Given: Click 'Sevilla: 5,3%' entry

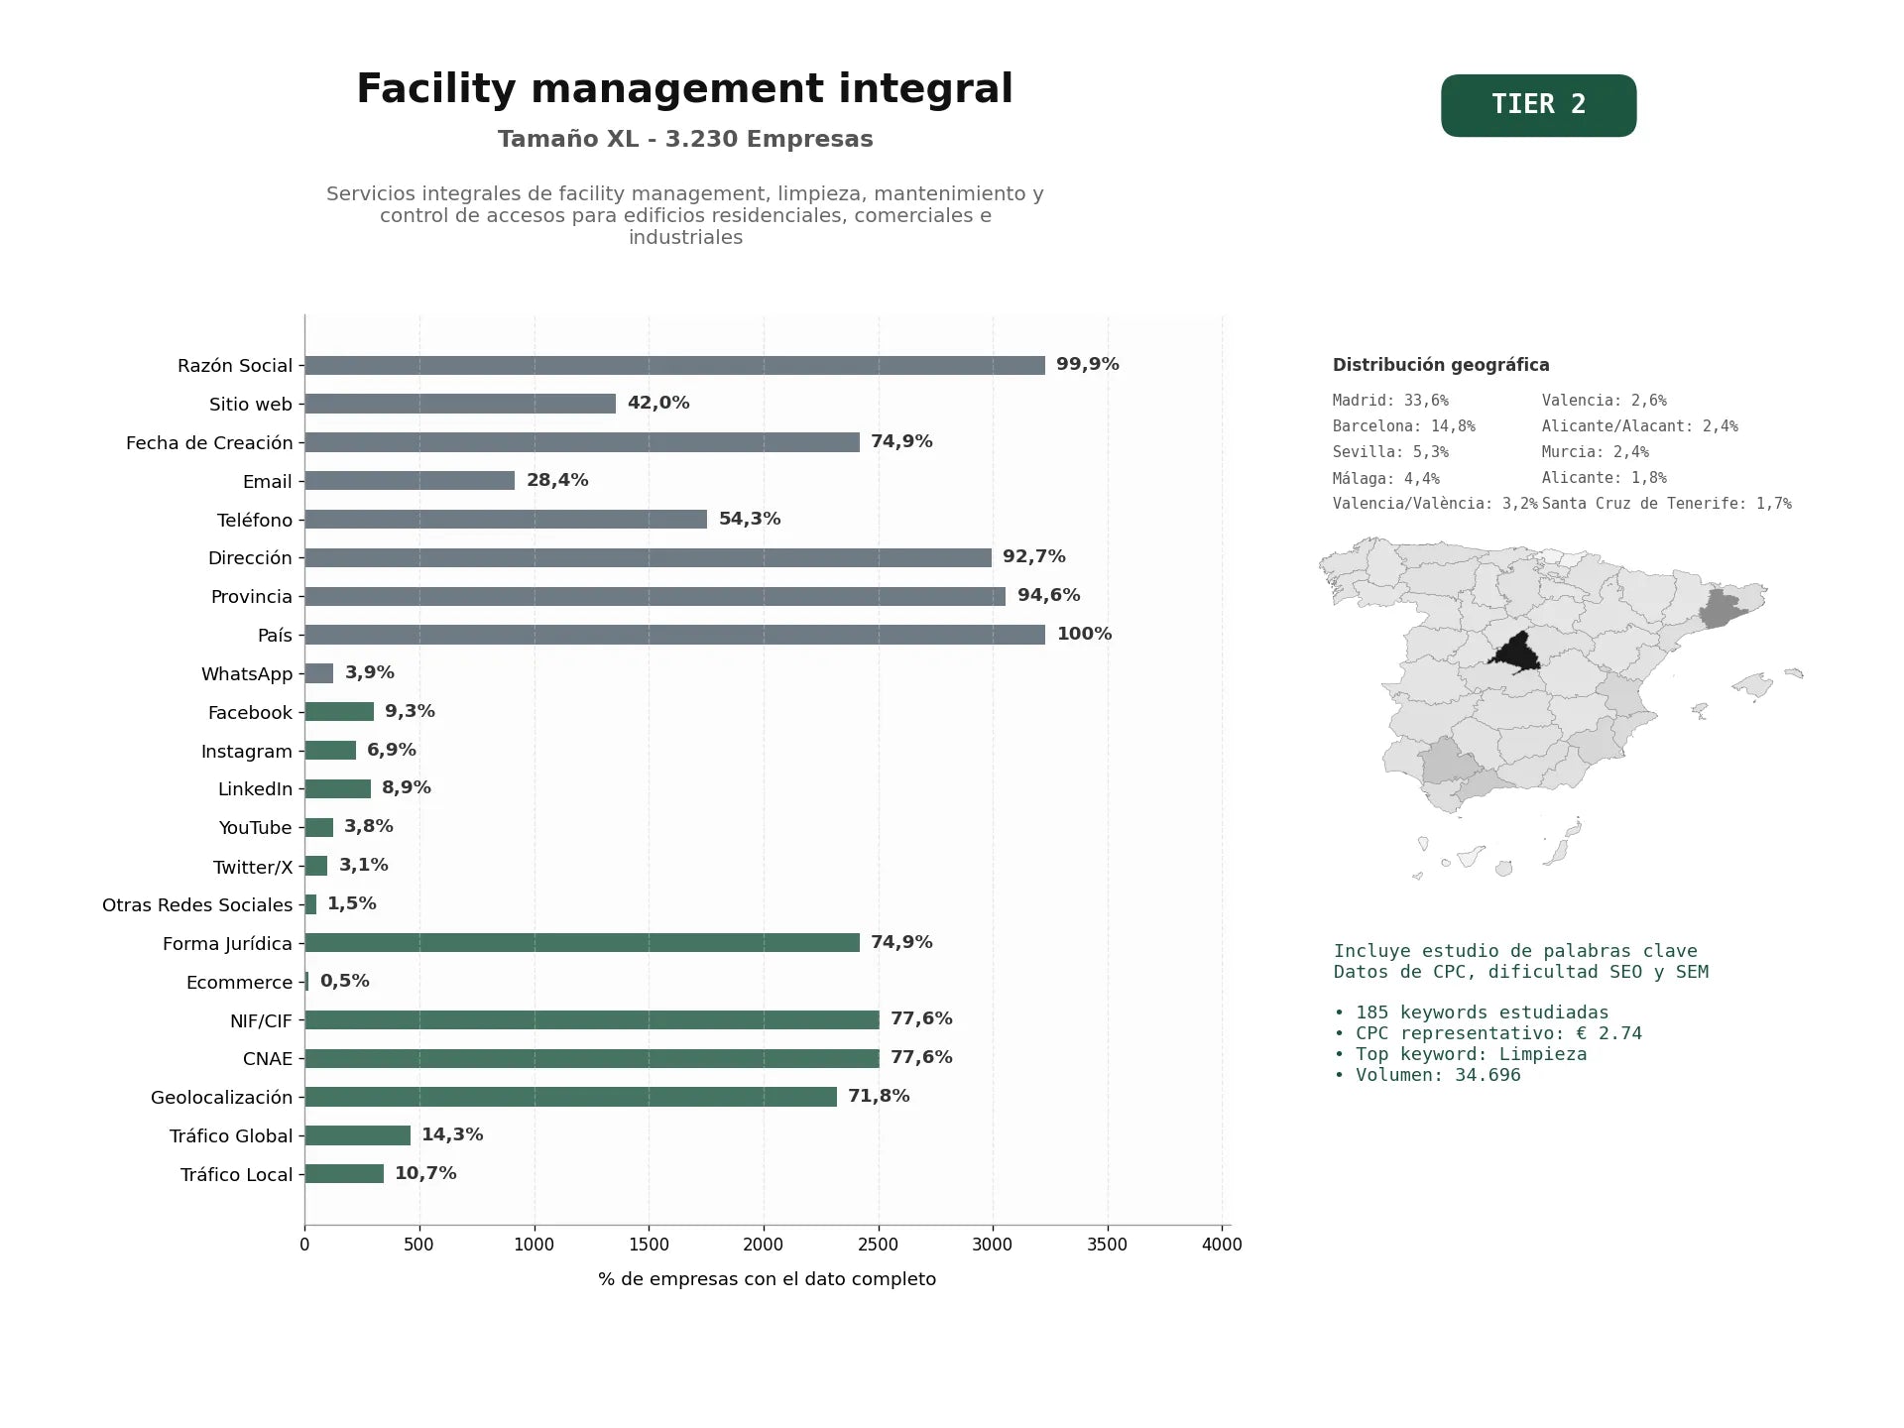Looking at the screenshot, I should pos(1390,452).
